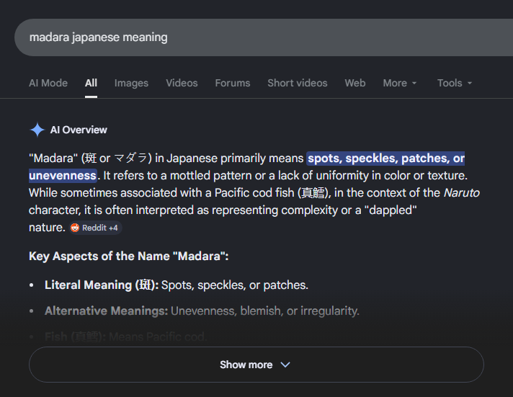The image size is (513, 397).
Task: Click the search box containing 'madara japanese meaning'
Action: pos(264,37)
